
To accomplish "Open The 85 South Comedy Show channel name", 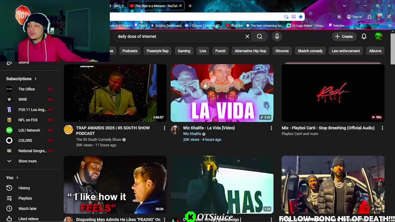I will tap(99, 140).
